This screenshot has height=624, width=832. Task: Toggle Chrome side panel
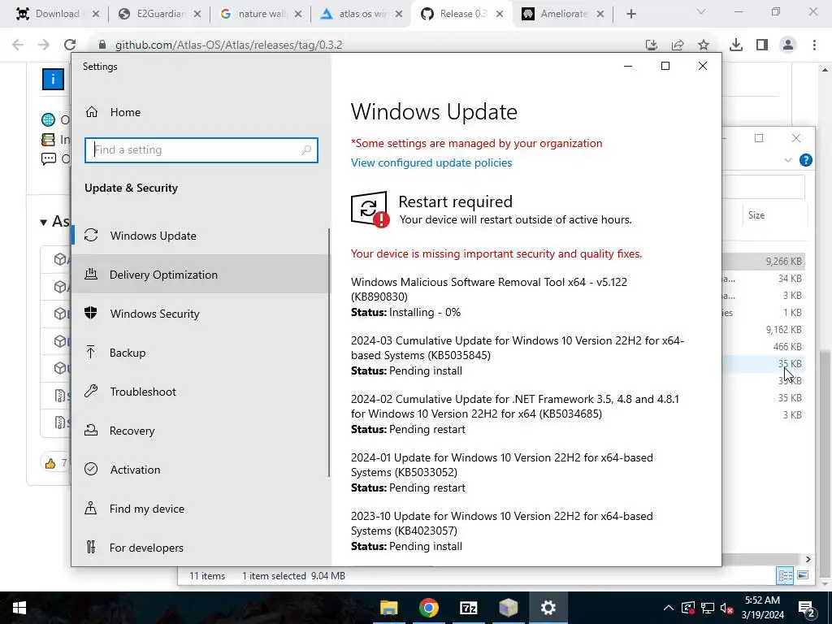tap(762, 45)
